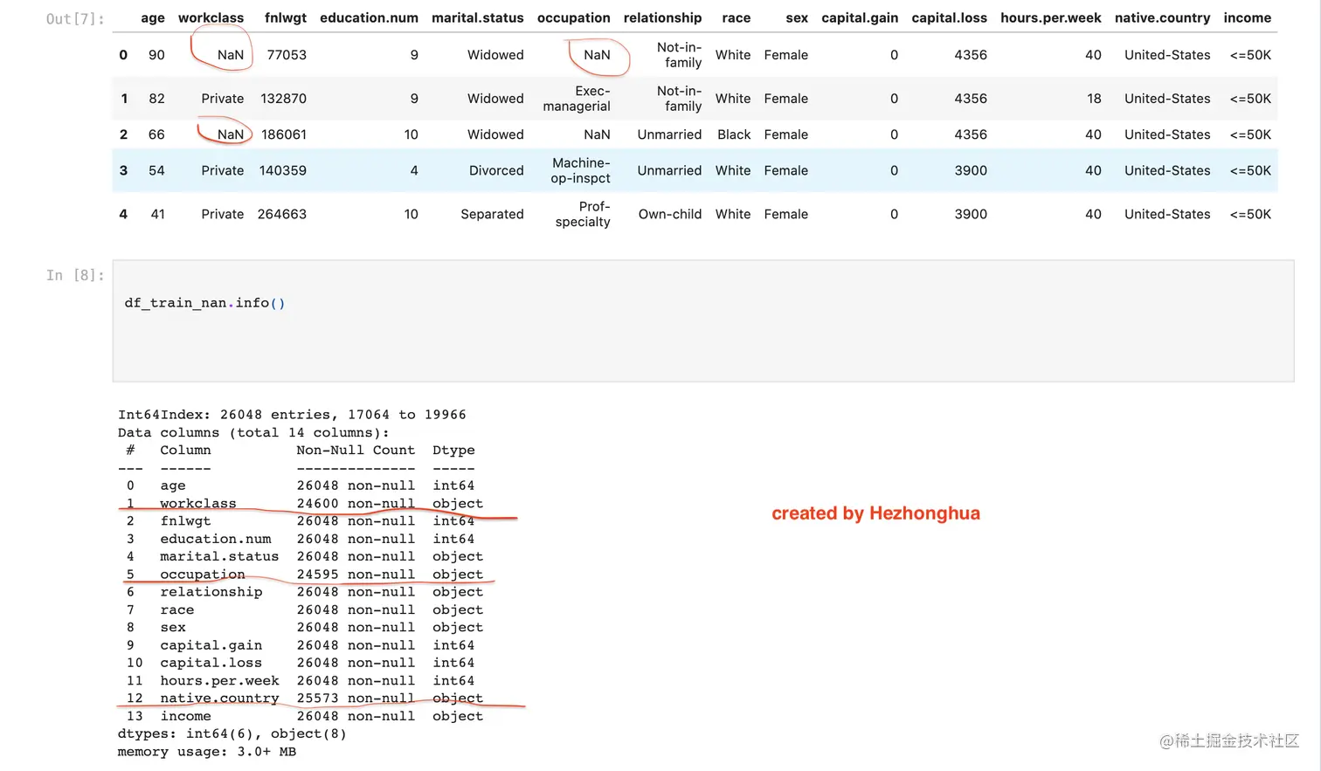Click the workclass column header
1321x771 pixels.
211,17
